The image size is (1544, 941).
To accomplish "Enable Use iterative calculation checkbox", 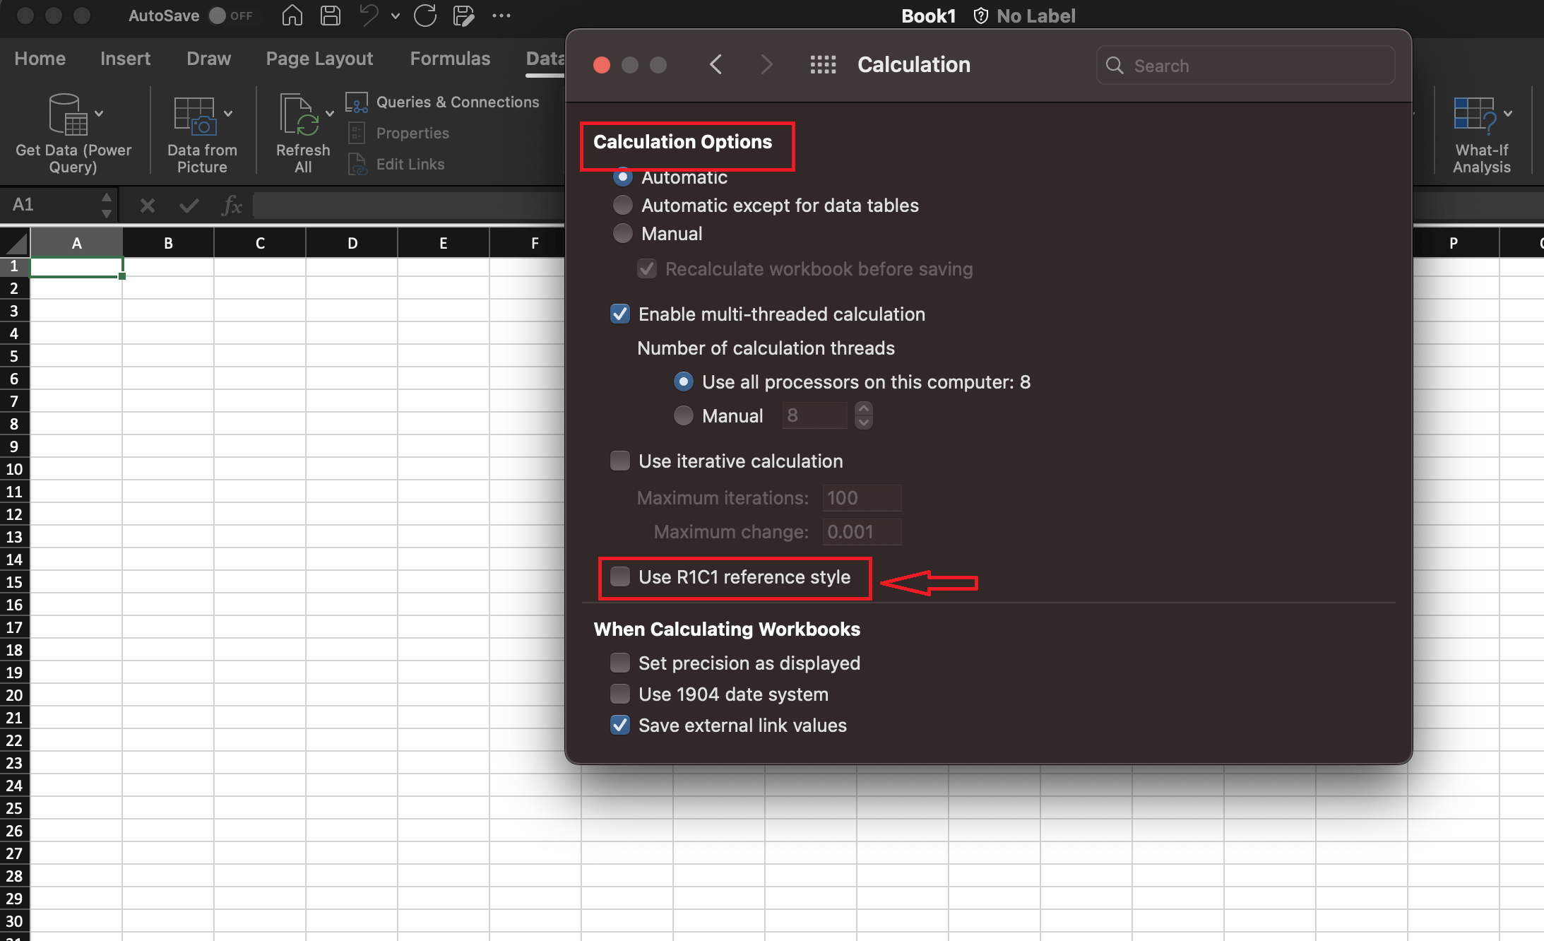I will point(619,461).
